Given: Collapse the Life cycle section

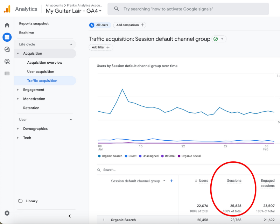Looking at the screenshot, I should (x=71, y=44).
